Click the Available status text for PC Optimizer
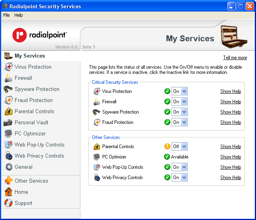The image size is (256, 220). pyautogui.click(x=180, y=157)
